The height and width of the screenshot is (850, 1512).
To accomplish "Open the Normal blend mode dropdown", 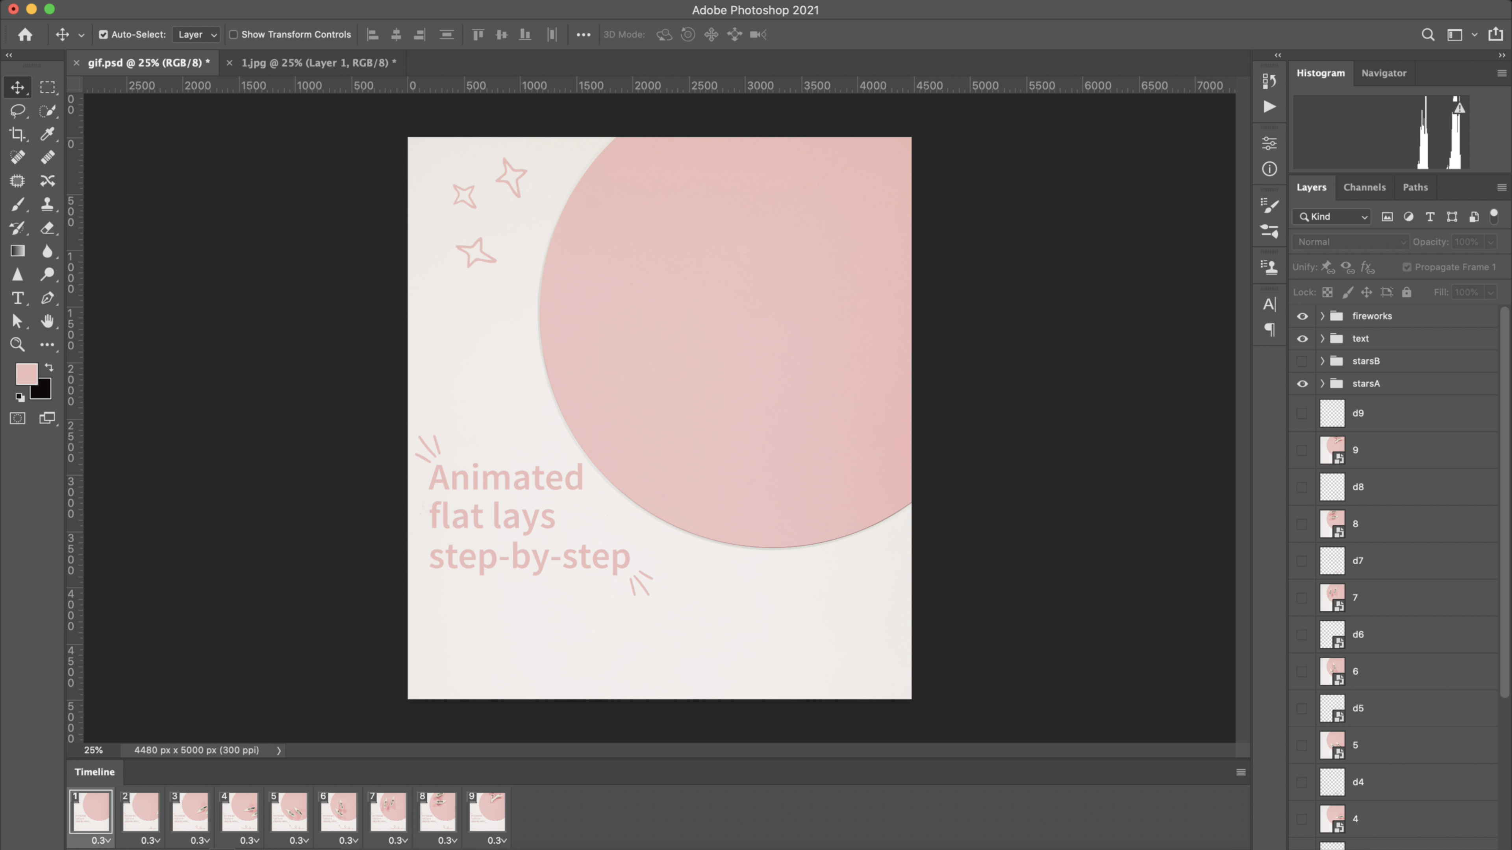I will (1350, 242).
